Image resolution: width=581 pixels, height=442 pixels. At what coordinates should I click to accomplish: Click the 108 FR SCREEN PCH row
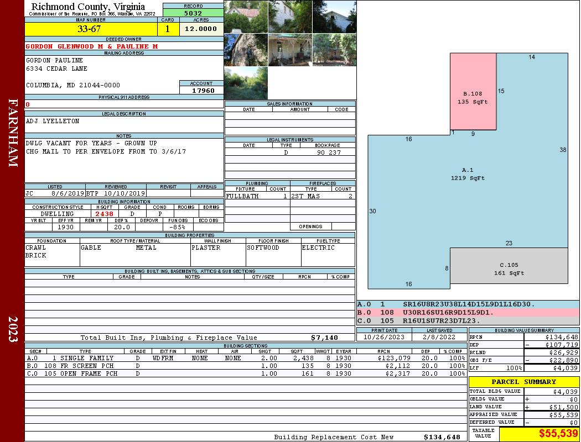(245, 366)
